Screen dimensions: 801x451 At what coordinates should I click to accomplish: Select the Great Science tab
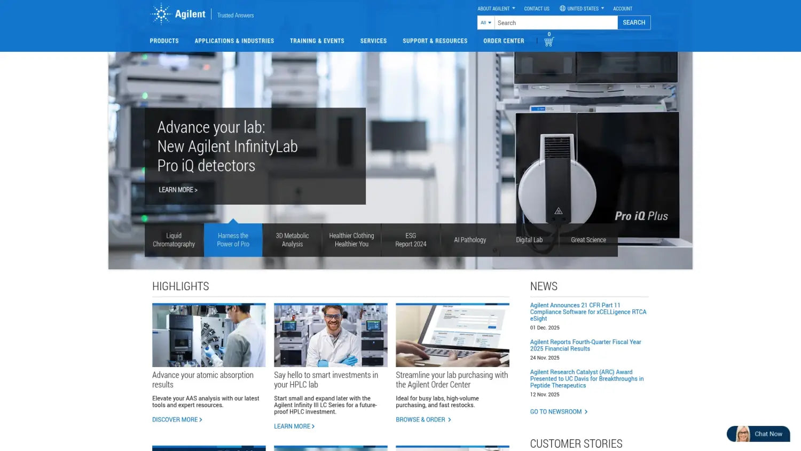tap(588, 240)
